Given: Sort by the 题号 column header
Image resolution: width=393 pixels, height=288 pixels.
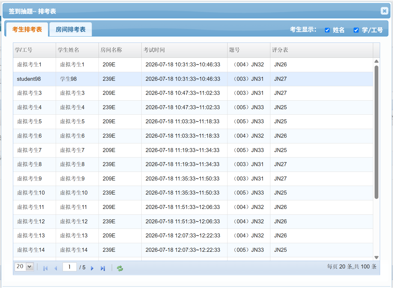Looking at the screenshot, I should 249,50.
